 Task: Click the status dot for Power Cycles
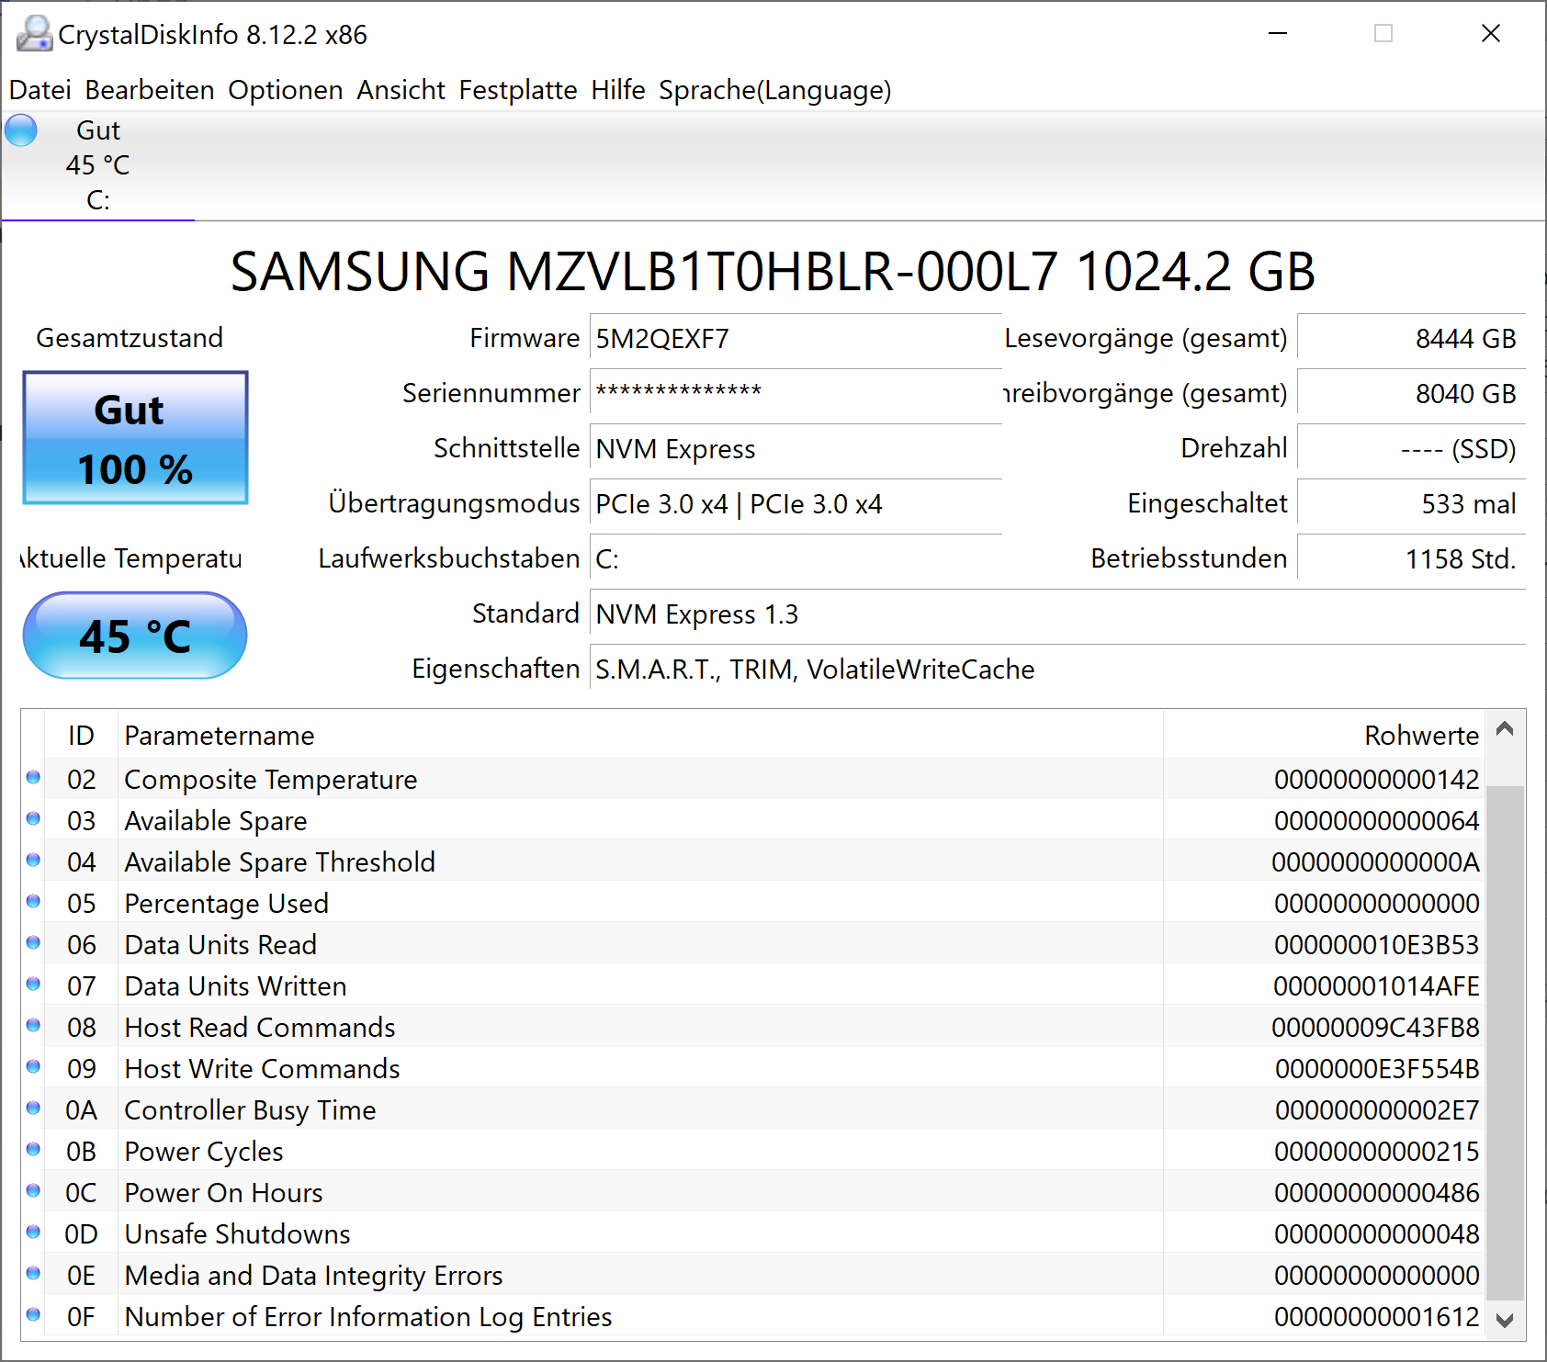33,1150
